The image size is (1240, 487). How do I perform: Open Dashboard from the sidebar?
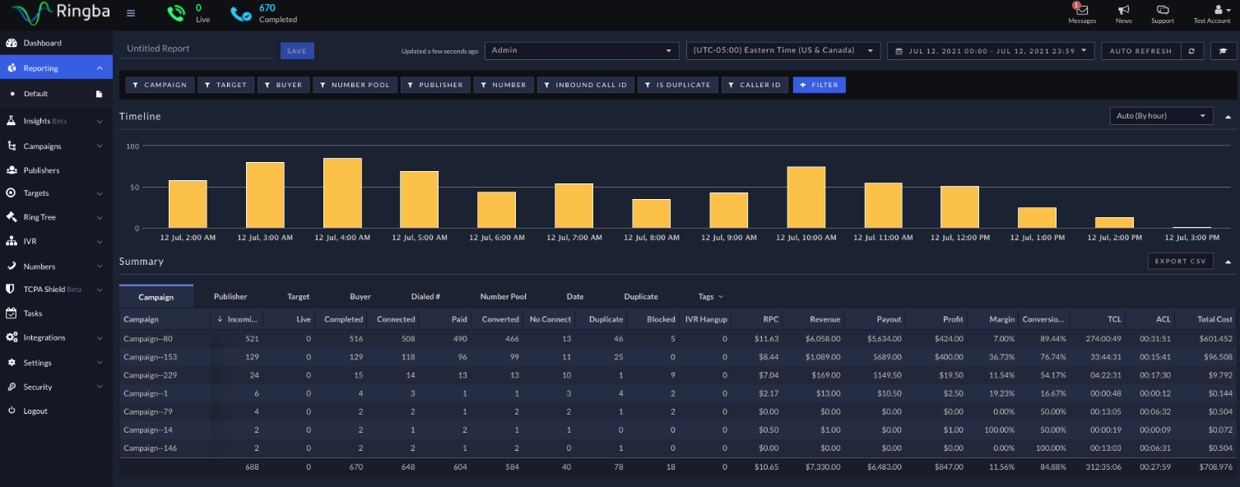point(42,43)
